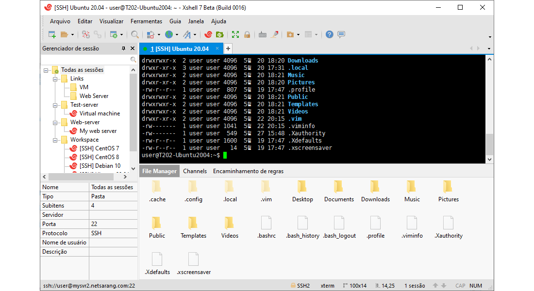Image resolution: width=534 pixels, height=291 pixels.
Task: Expand dropdown beside color scheme icon
Action: (159, 35)
